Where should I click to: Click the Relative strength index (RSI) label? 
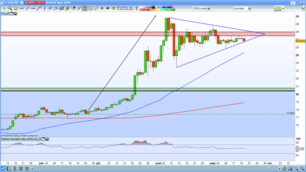(x=19, y=139)
